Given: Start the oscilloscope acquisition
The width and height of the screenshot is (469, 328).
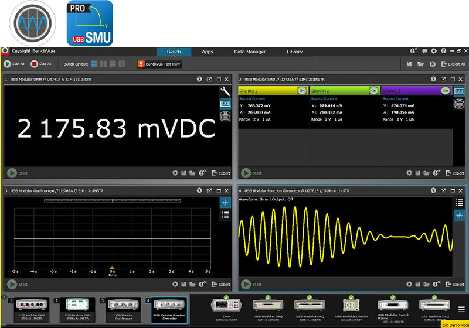Looking at the screenshot, I should (12, 284).
